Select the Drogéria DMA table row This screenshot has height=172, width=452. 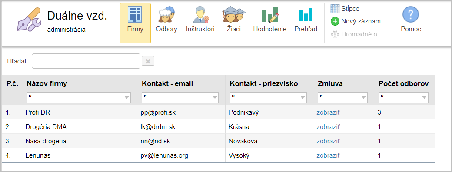click(x=218, y=127)
